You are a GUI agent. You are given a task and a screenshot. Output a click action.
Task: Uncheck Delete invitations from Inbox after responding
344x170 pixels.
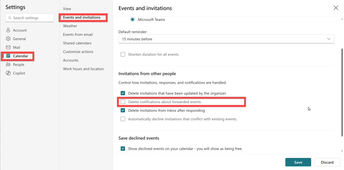(123, 110)
